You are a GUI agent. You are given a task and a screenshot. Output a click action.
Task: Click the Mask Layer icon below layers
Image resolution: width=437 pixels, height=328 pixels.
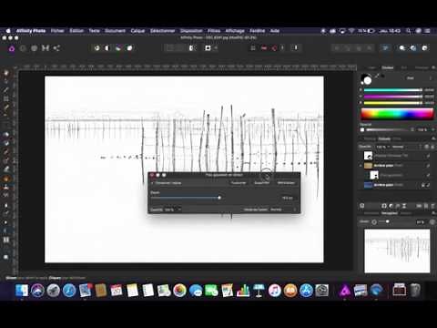click(x=384, y=206)
